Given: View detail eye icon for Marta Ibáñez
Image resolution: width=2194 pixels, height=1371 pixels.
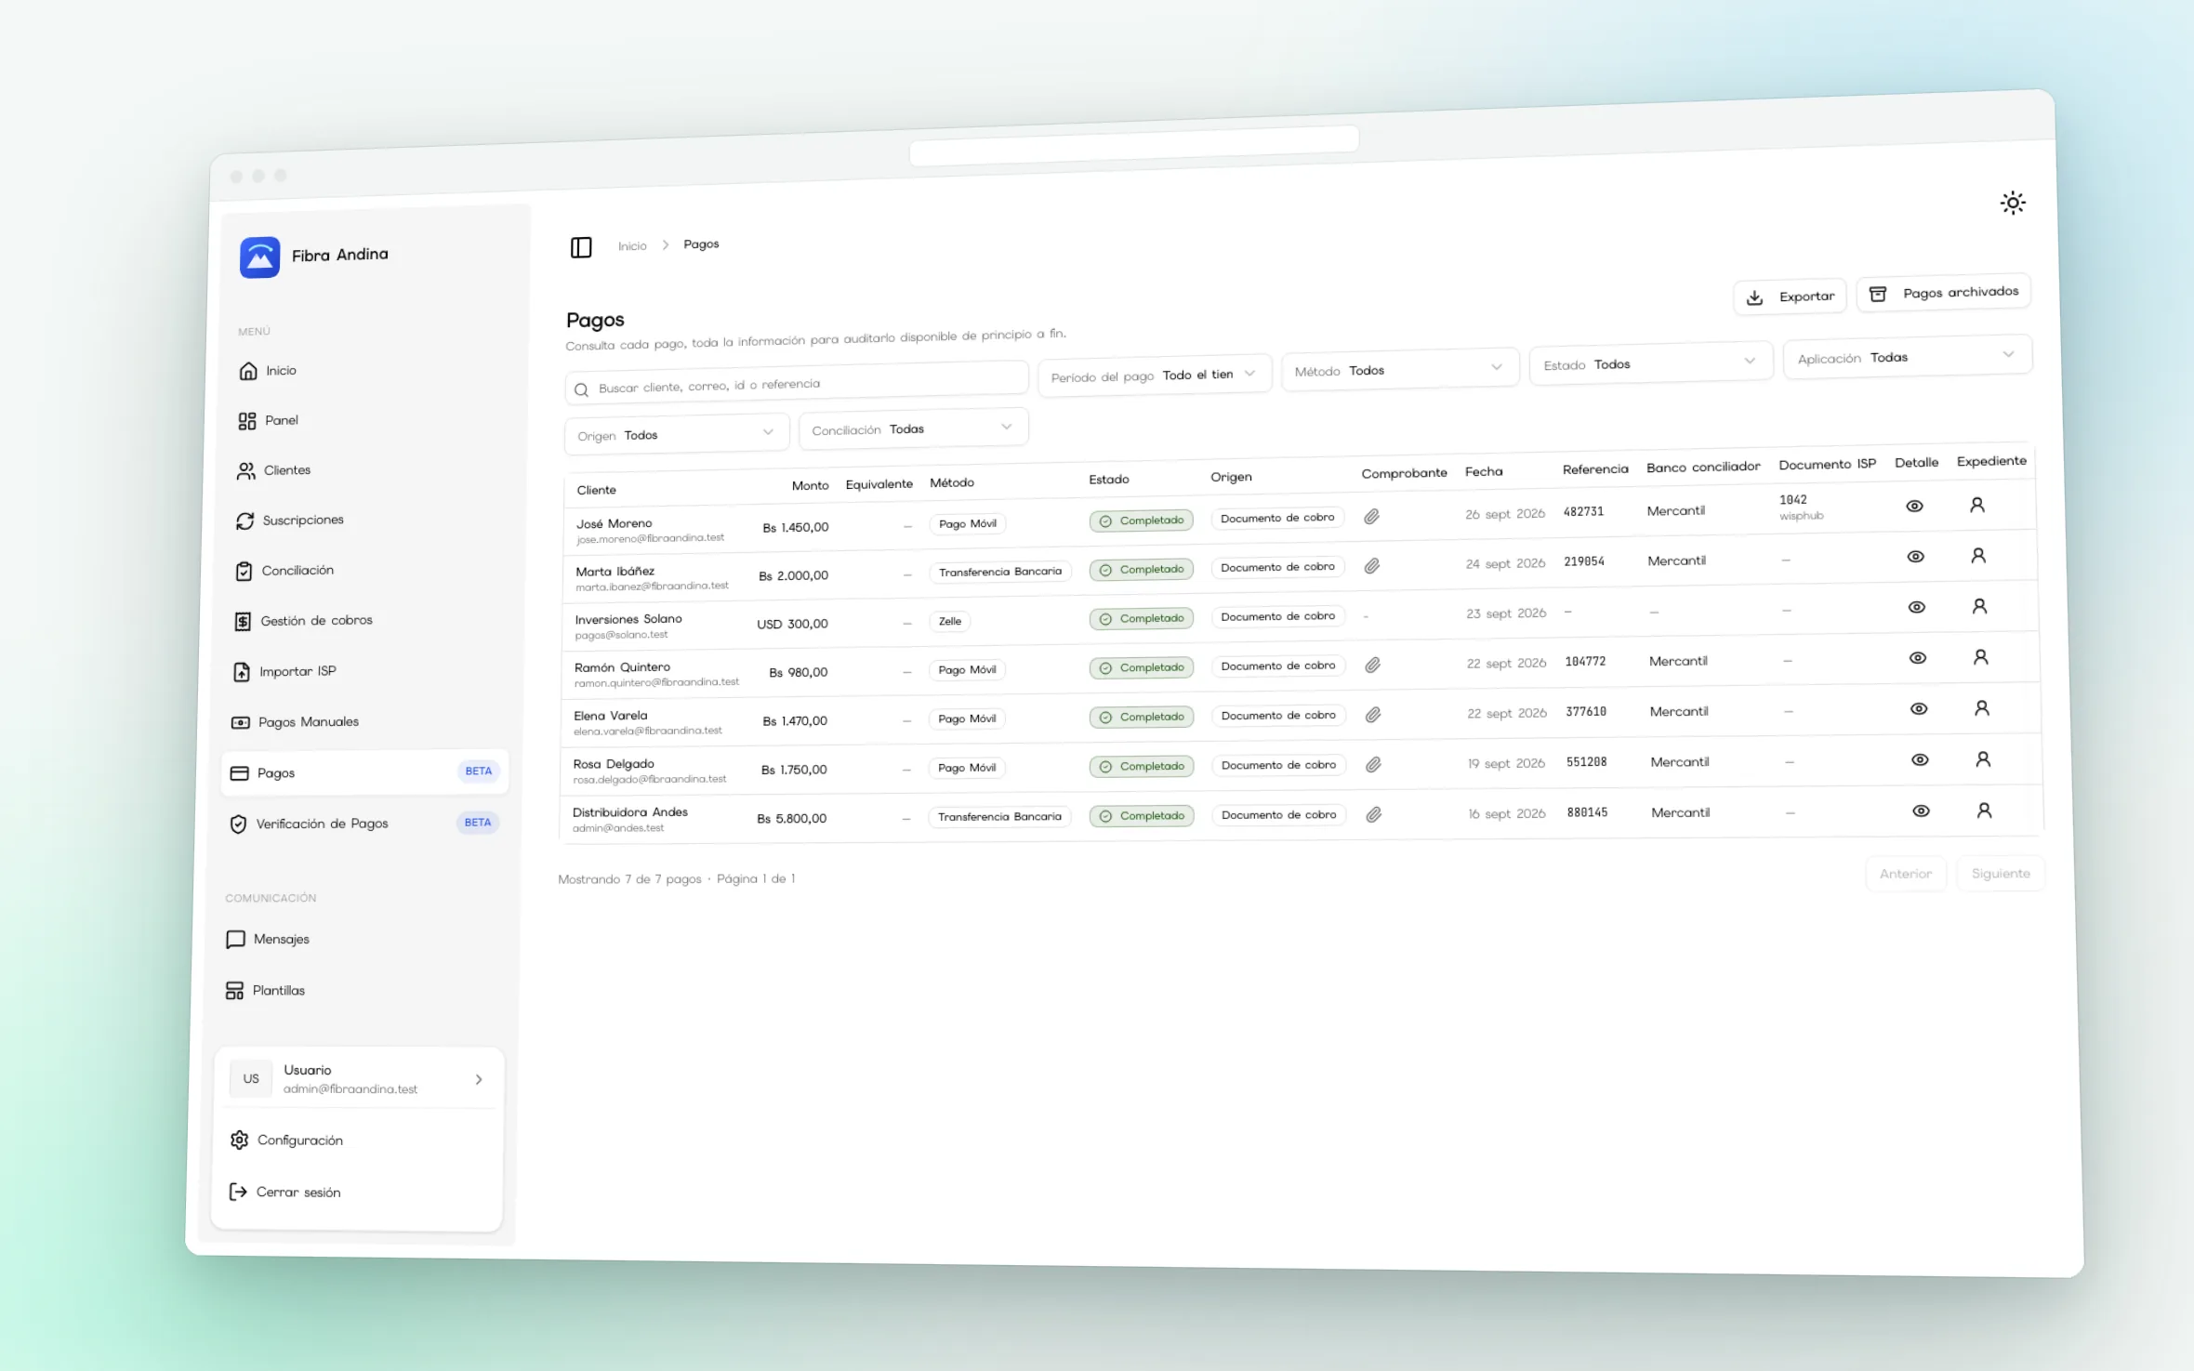Looking at the screenshot, I should coord(1915,557).
